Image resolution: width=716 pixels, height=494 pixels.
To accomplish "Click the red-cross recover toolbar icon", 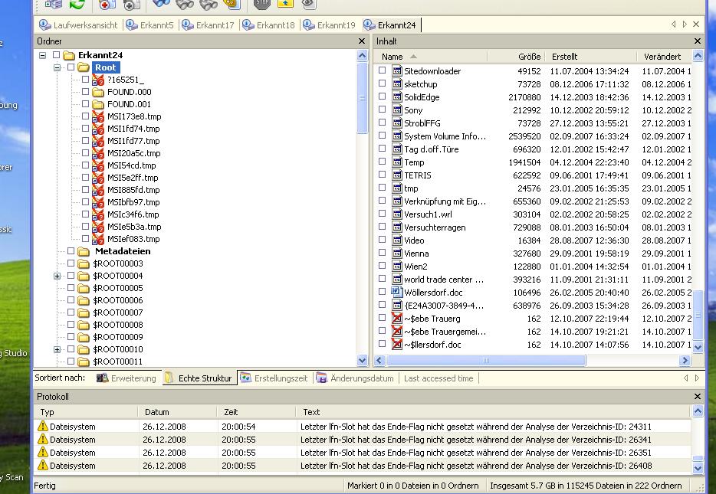I will click(107, 5).
